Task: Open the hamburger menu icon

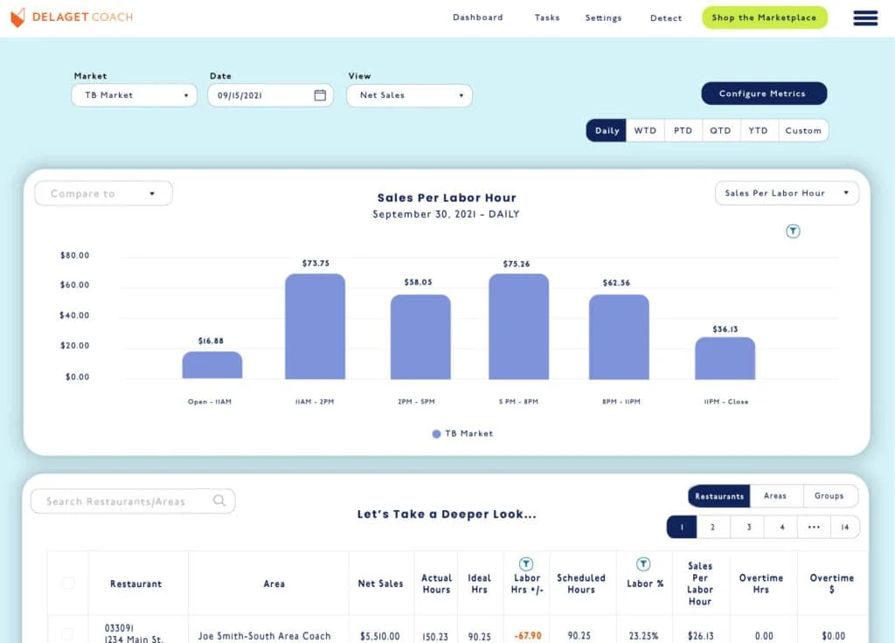Action: (x=864, y=18)
